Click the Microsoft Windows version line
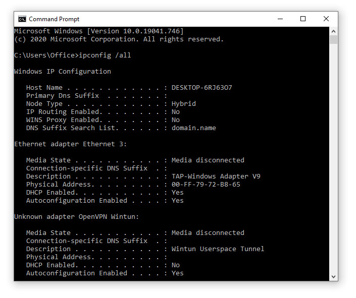356x298 pixels. click(98, 31)
